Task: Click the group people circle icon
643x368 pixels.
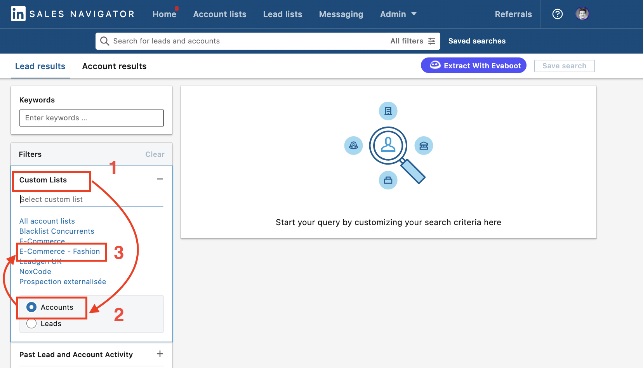Action: point(353,146)
